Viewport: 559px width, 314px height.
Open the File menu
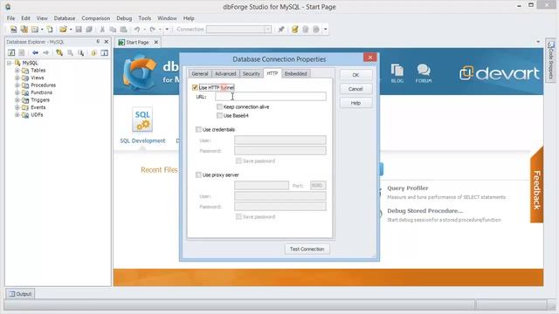(x=10, y=18)
